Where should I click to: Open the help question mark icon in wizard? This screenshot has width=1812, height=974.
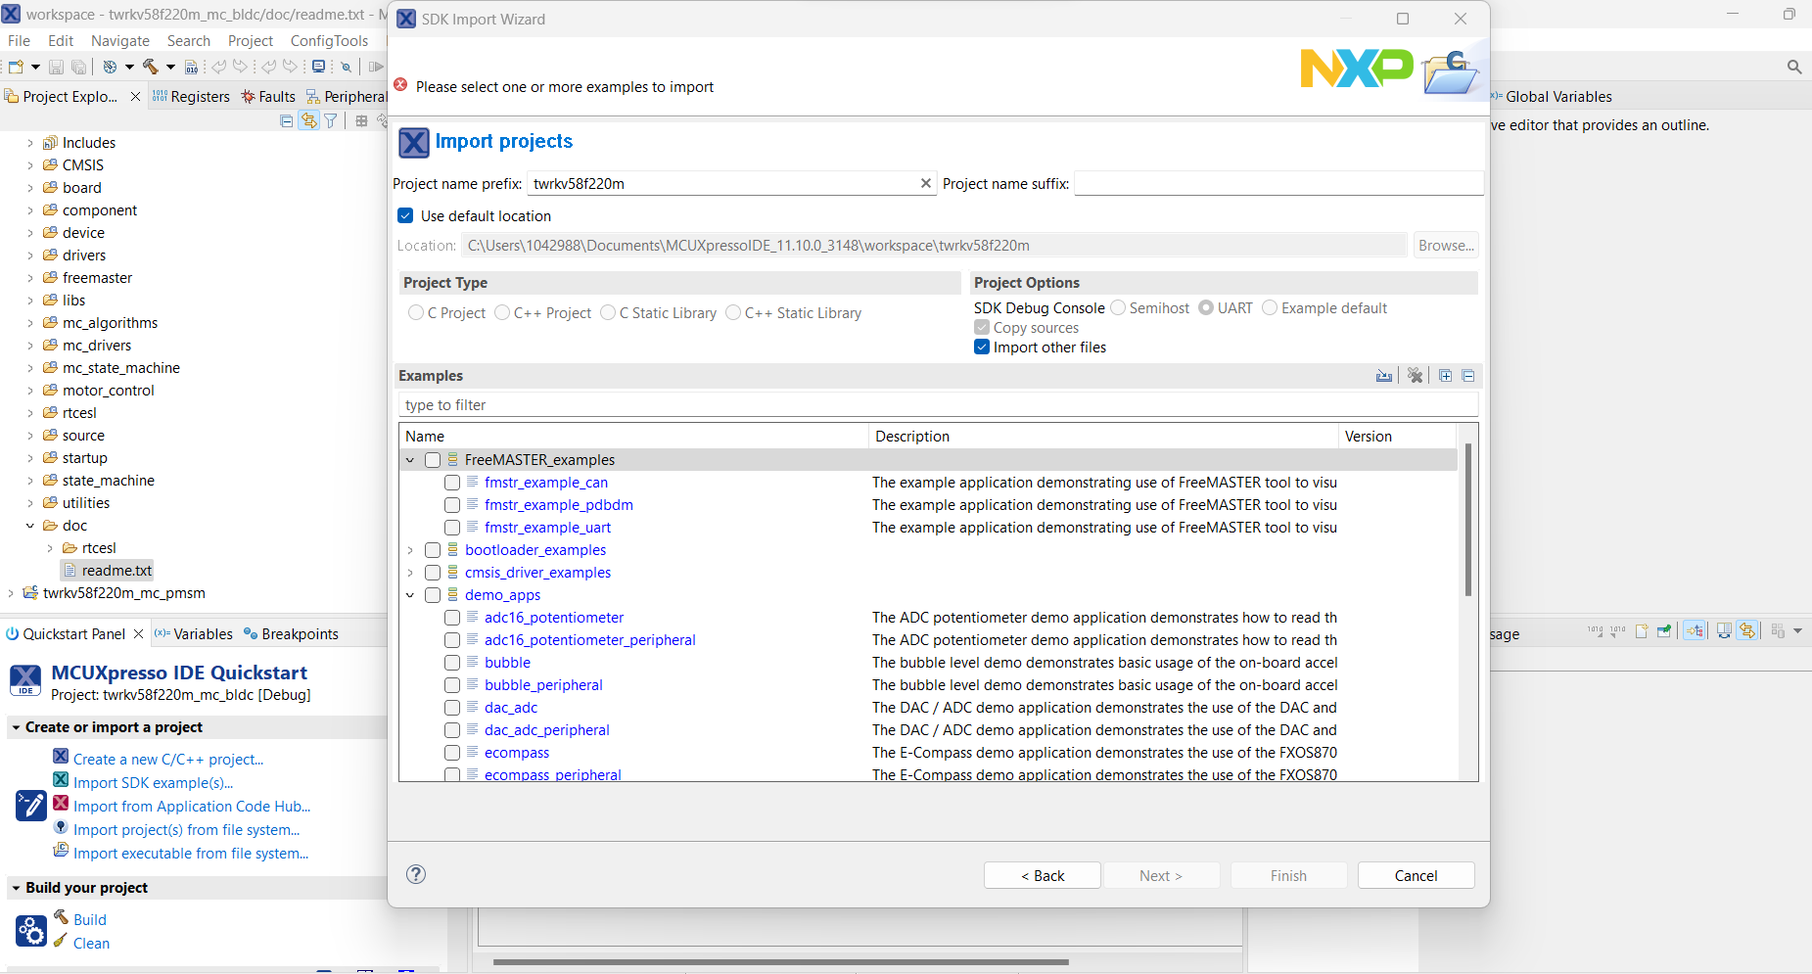pos(416,874)
